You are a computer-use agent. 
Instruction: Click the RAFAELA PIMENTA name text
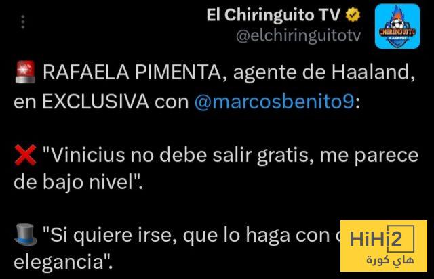(x=132, y=72)
